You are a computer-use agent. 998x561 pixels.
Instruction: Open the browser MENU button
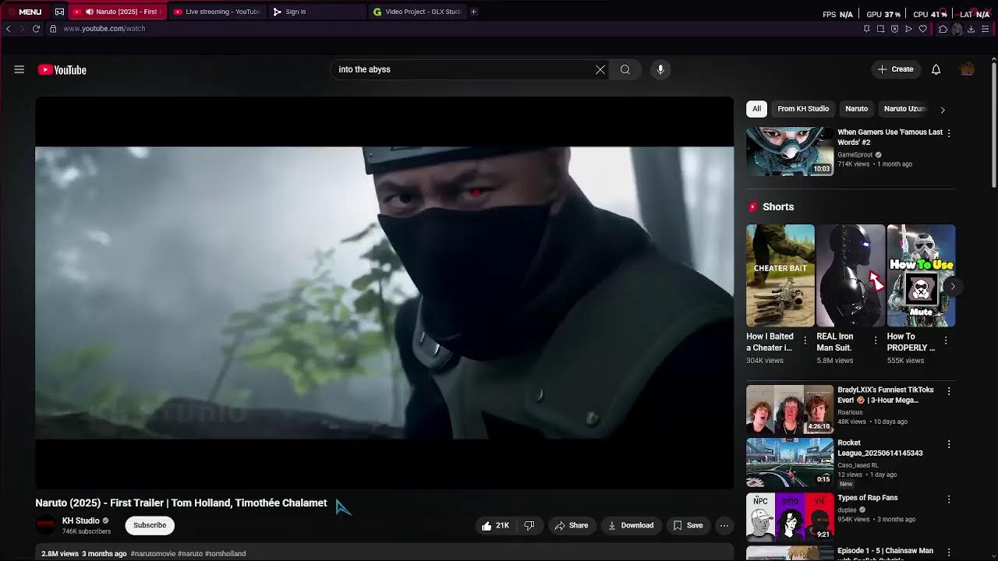tap(25, 12)
